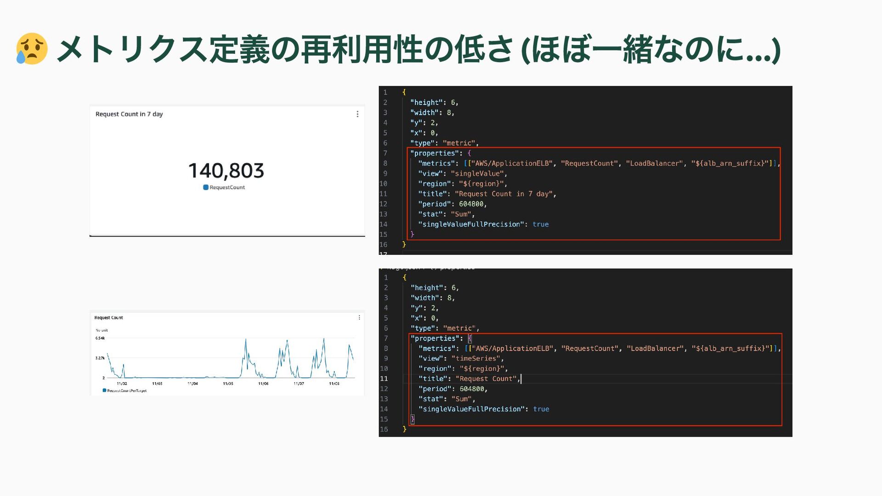Viewport: 882px width, 496px height.
Task: Click "height": 6 in the timeSeries editor
Action: coord(435,287)
